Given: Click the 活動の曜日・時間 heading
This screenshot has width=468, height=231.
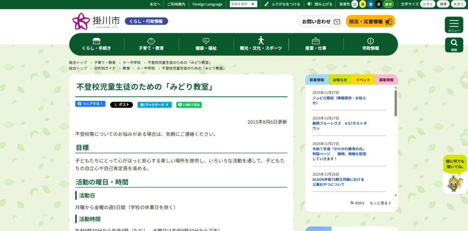Looking at the screenshot, I should 102,182.
